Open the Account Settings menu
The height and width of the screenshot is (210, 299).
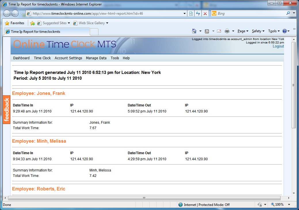pos(68,58)
